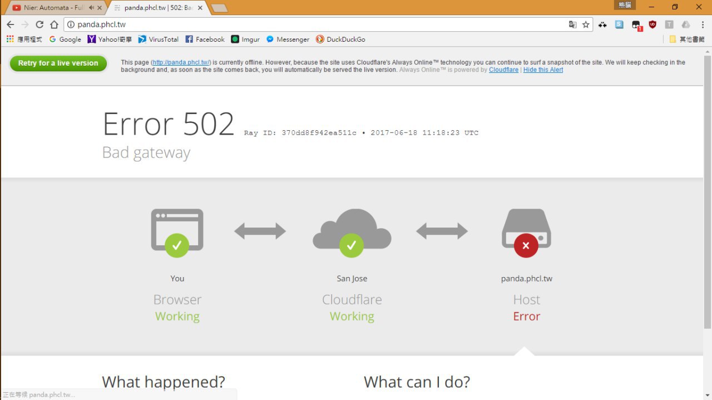Viewport: 712px width, 400px height.
Task: Open uBlock Origin extension icon
Action: point(652,24)
